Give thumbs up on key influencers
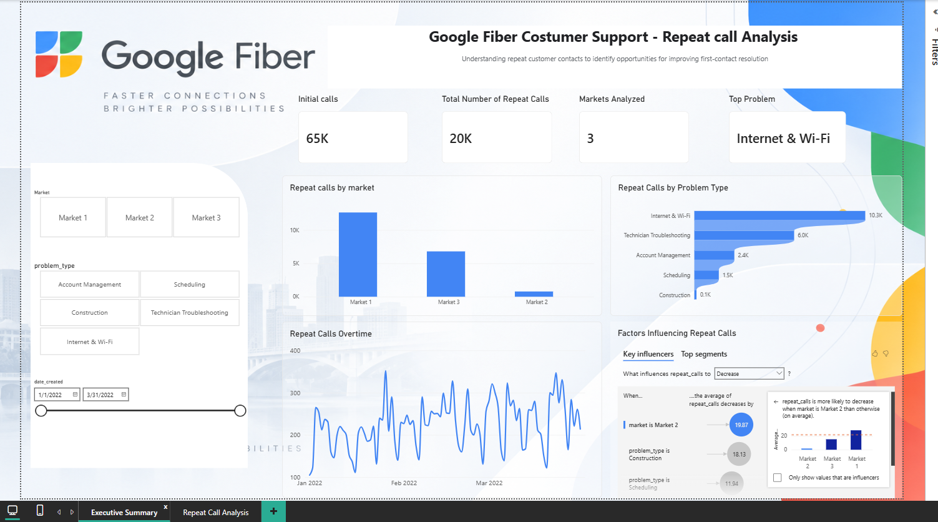 tap(875, 353)
